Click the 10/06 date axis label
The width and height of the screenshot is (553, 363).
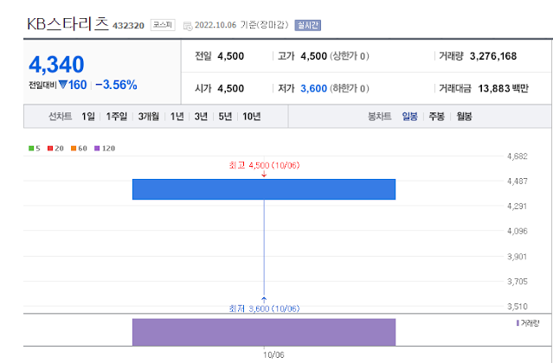click(273, 355)
